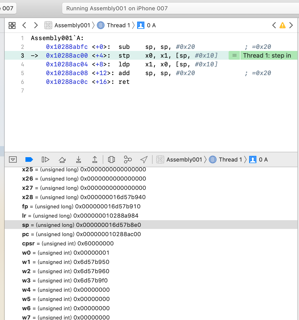Select Thread 1 in the editor jump bar
299x320 pixels.
click(x=114, y=25)
